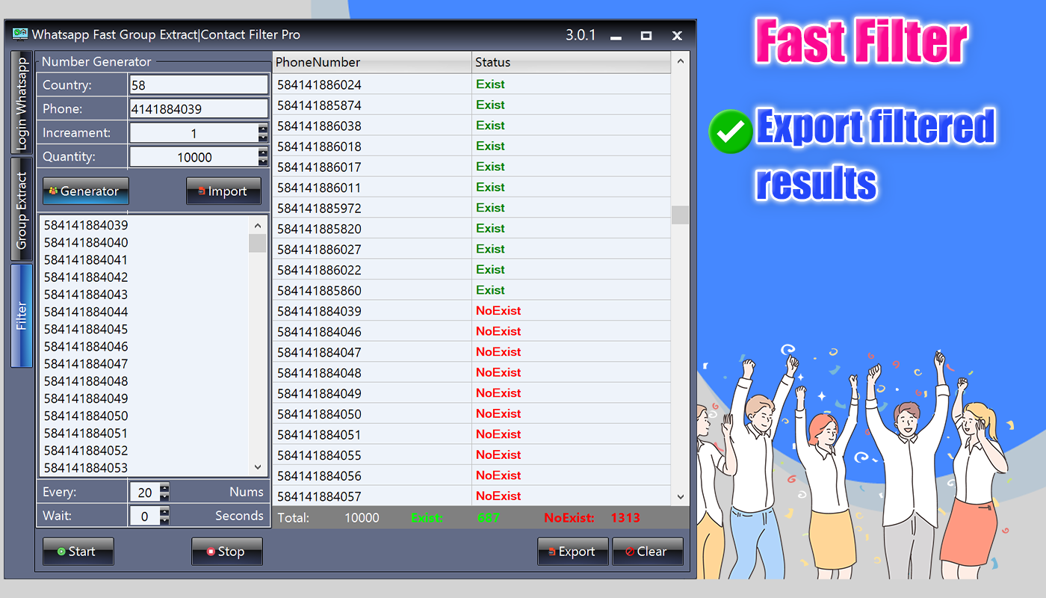Increase the Every nums stepper
Viewport: 1046px width, 598px height.
(x=165, y=487)
